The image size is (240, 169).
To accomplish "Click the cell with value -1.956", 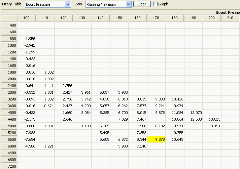I will pyautogui.click(x=27, y=39).
